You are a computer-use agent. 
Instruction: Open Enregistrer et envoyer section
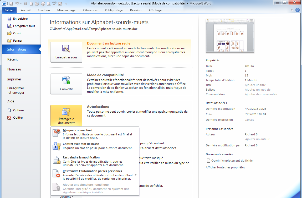(16, 90)
